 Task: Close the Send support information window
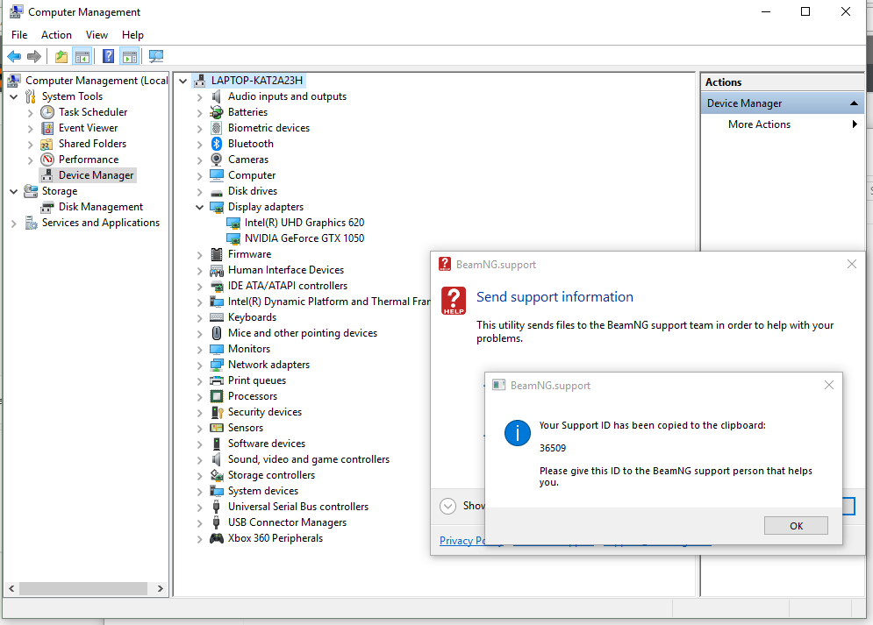[851, 264]
